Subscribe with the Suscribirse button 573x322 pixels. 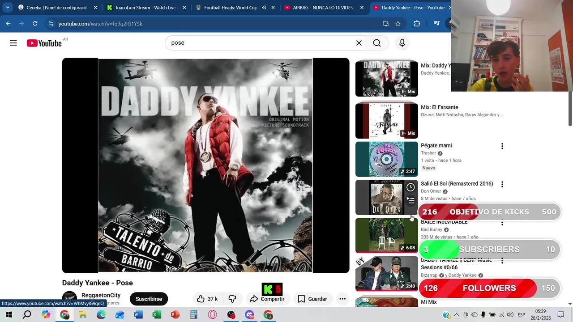[x=149, y=299]
